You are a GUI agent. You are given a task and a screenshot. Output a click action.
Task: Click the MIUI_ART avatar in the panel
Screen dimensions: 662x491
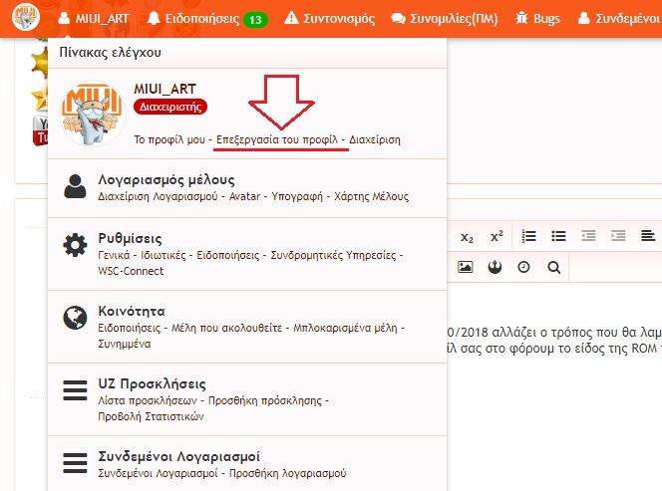click(x=93, y=113)
